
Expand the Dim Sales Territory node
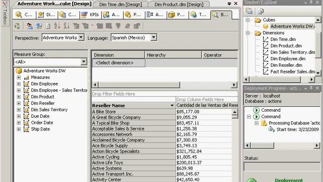click(x=19, y=110)
